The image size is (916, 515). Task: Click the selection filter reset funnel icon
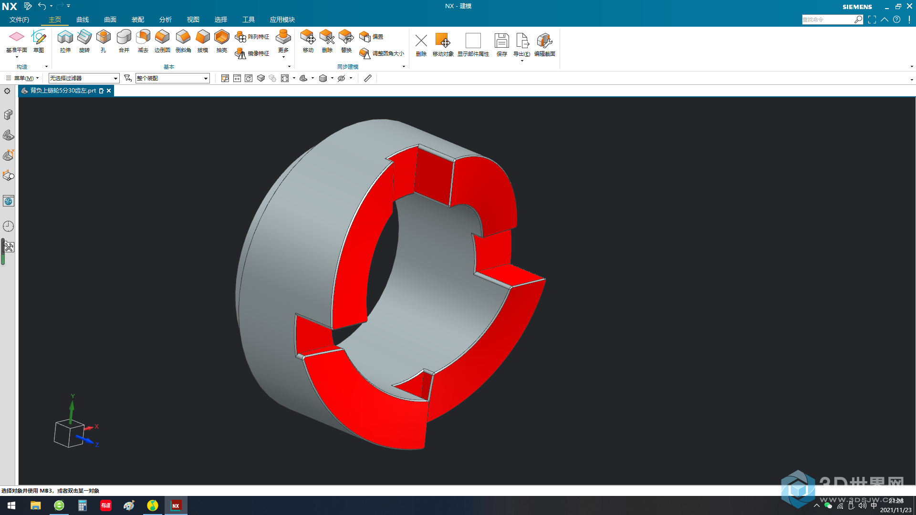point(127,78)
